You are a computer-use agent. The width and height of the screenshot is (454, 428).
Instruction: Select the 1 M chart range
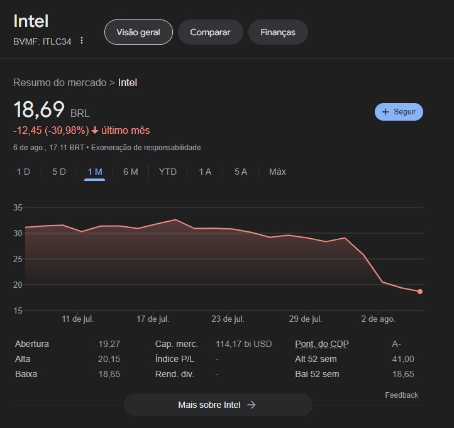94,172
